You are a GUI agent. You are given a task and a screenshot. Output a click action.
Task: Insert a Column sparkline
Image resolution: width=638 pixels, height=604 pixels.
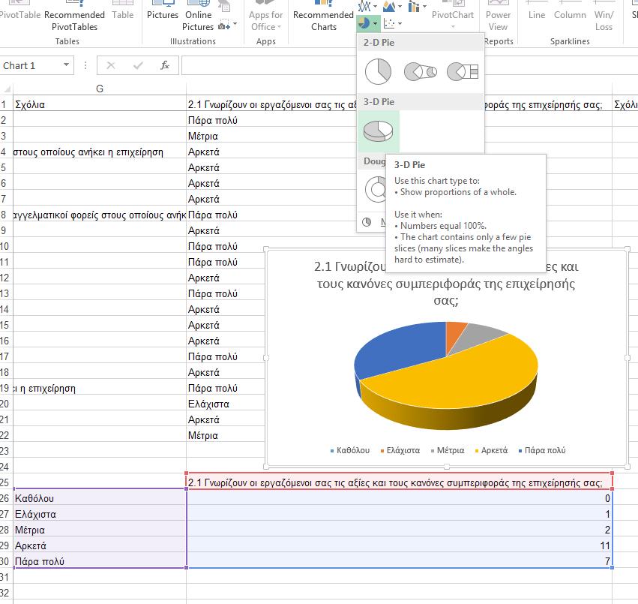pos(570,15)
